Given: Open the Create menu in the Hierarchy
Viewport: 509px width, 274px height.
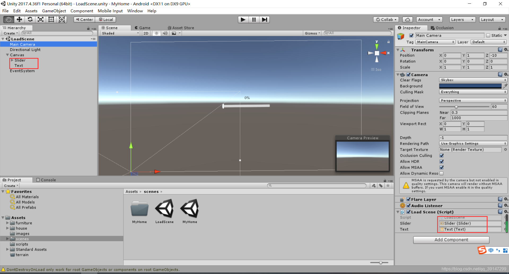Looking at the screenshot, I should pos(10,33).
